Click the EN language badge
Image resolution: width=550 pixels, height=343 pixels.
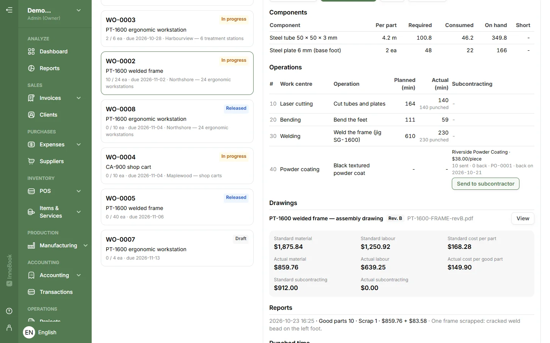29,332
